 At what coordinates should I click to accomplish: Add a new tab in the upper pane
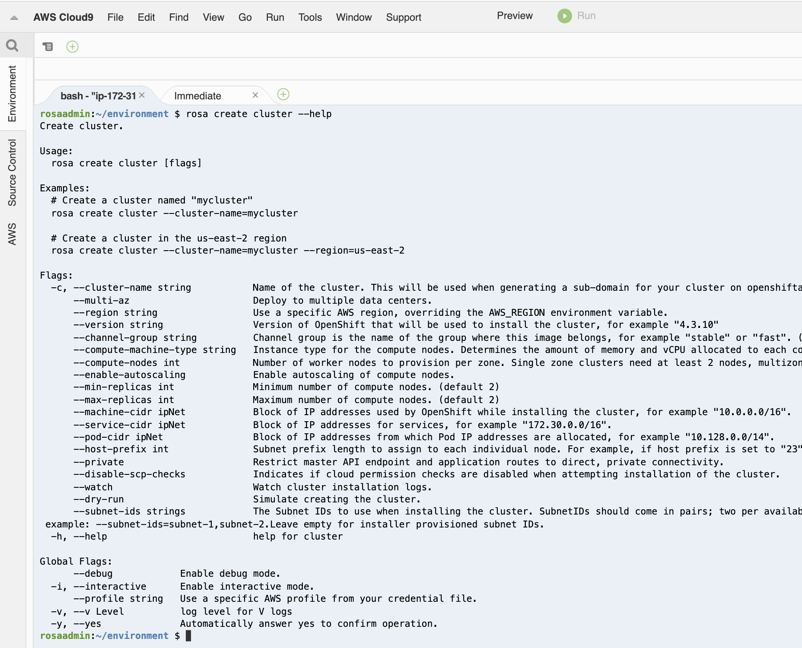click(x=73, y=46)
